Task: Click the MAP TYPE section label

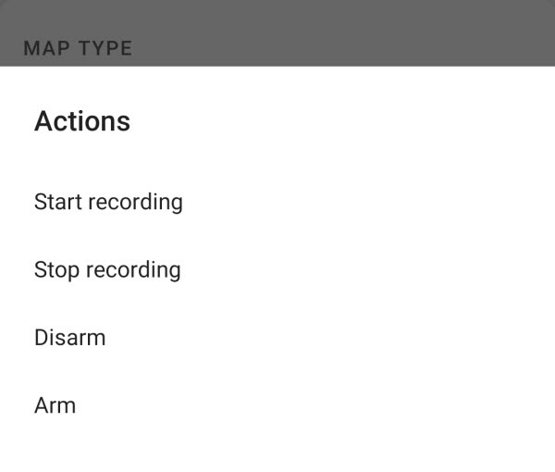Action: point(78,48)
